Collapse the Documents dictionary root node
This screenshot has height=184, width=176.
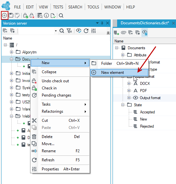click(116, 48)
